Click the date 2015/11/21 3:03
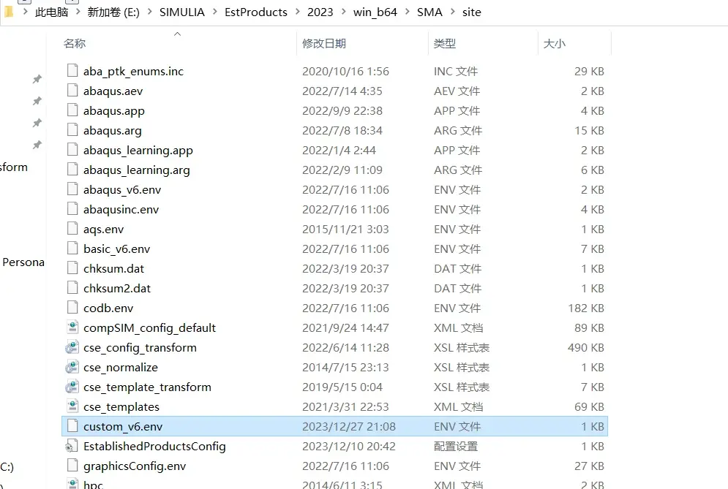Image resolution: width=728 pixels, height=489 pixels. (x=345, y=230)
